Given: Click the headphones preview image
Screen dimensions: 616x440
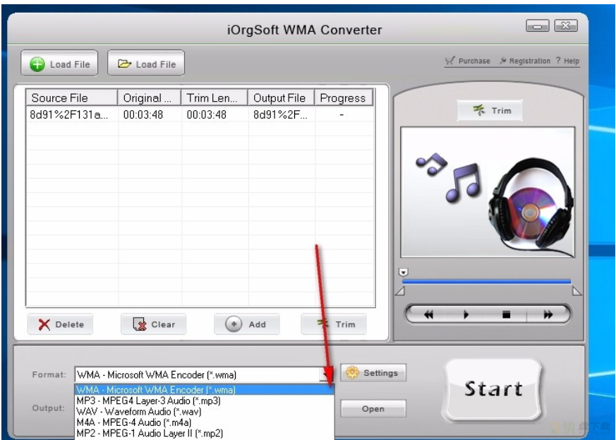Looking at the screenshot, I should [x=488, y=192].
